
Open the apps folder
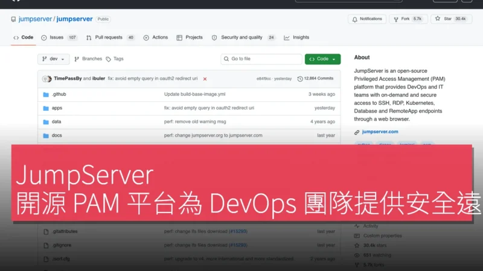(x=57, y=108)
